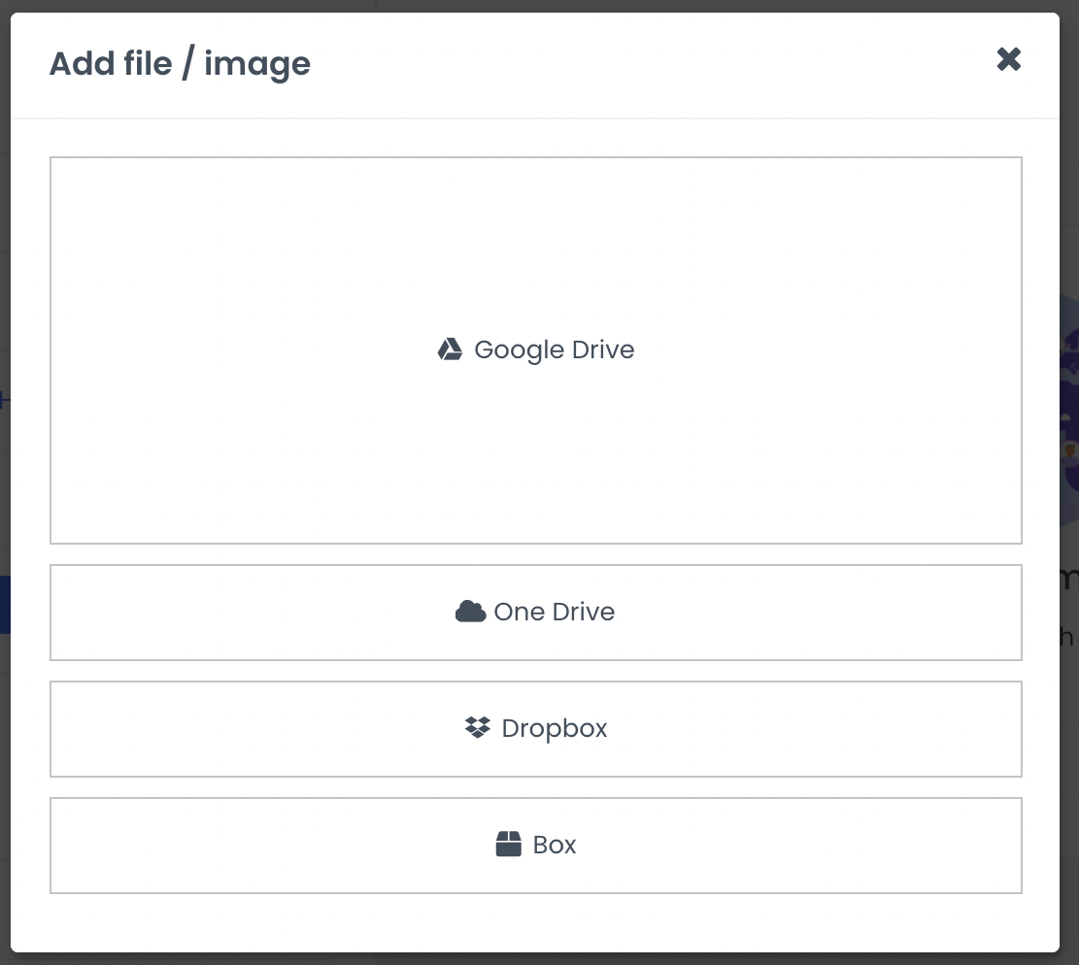Image resolution: width=1079 pixels, height=965 pixels.
Task: Click the One Drive cloud icon
Action: pos(470,612)
